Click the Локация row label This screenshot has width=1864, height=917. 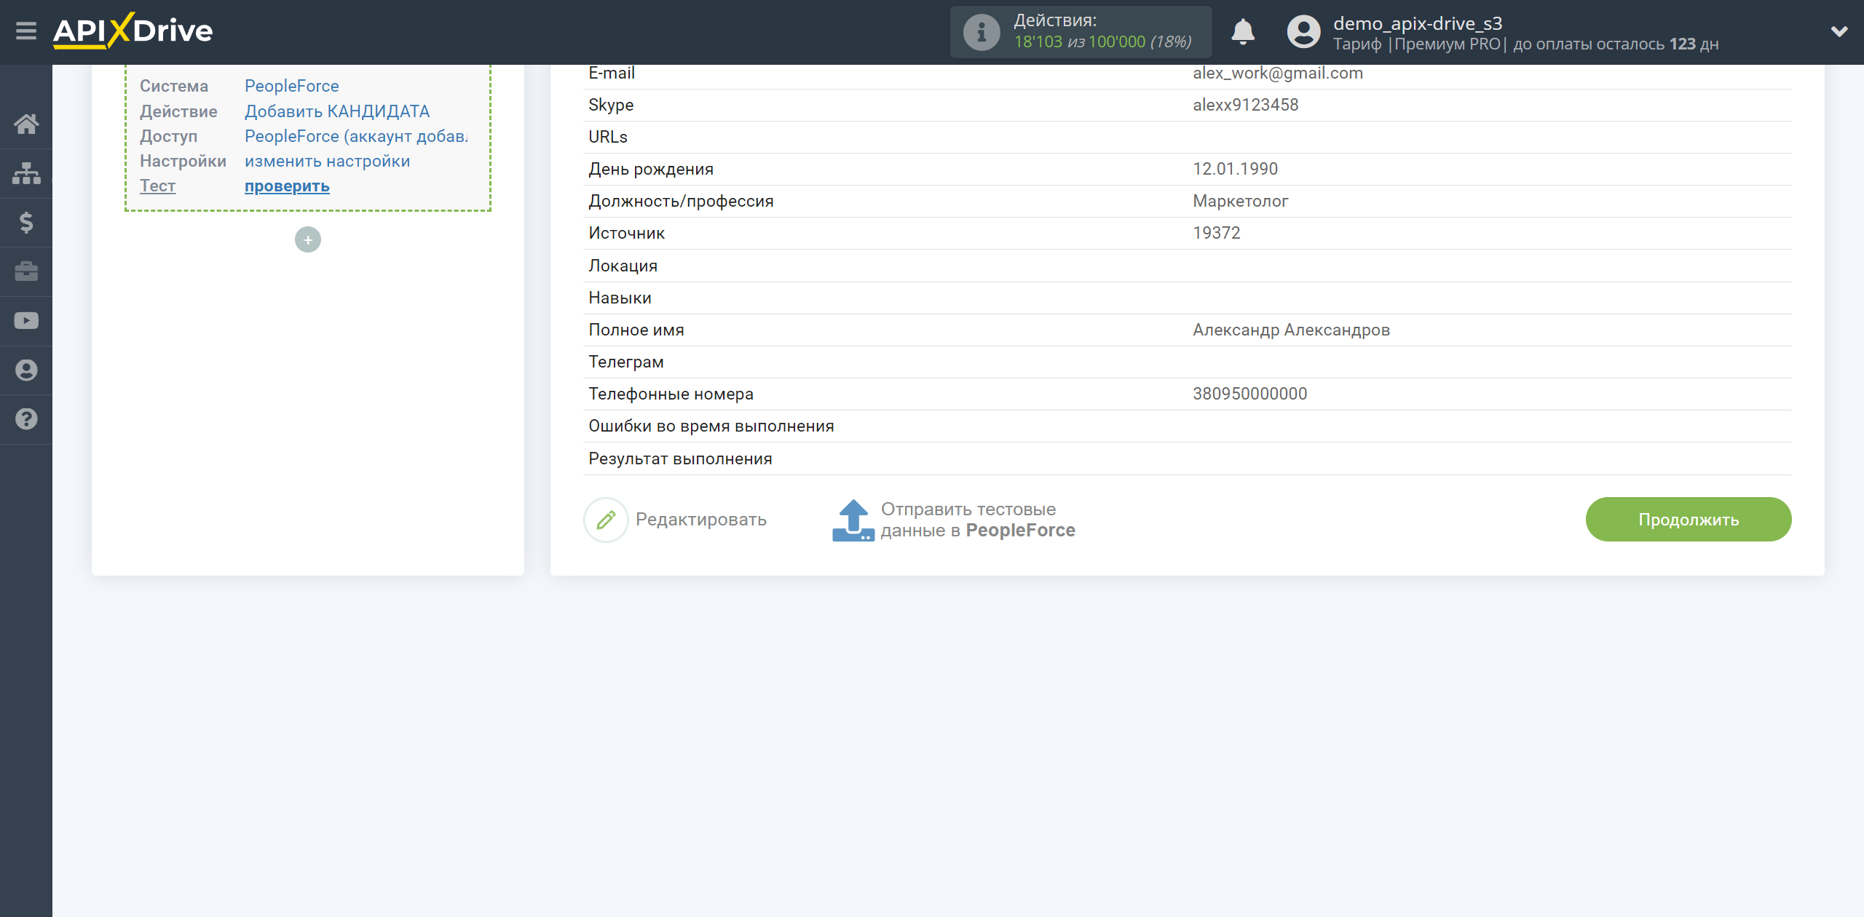coord(623,266)
